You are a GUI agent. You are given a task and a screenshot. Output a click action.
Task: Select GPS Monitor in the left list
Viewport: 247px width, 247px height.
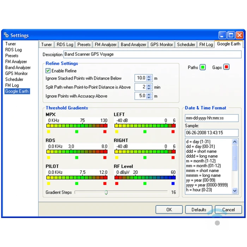pos(16,73)
